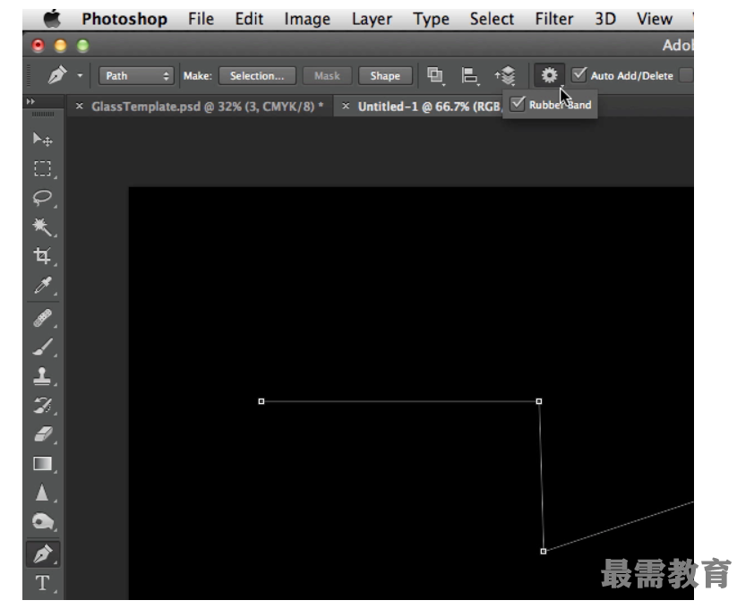Viewport: 737px width, 609px height.
Task: Select the Magic Wand tool
Action: click(x=42, y=227)
